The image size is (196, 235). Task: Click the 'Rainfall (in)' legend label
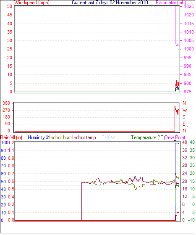click(11, 137)
